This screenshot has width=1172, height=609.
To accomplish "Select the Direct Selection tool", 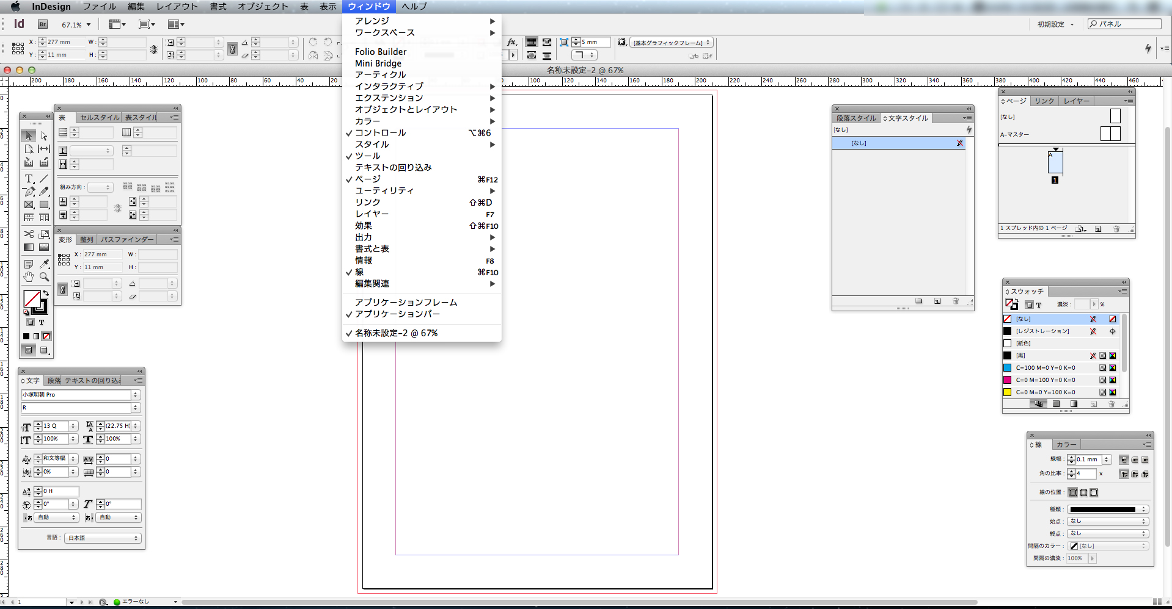I will pyautogui.click(x=44, y=136).
